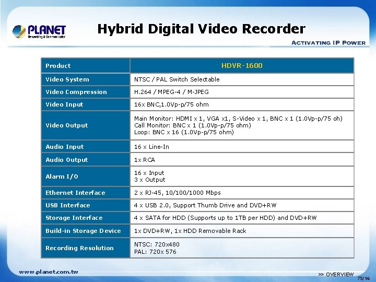The width and height of the screenshot is (376, 282).
Task: Select the Ethernet Interface label
Action: [75, 193]
